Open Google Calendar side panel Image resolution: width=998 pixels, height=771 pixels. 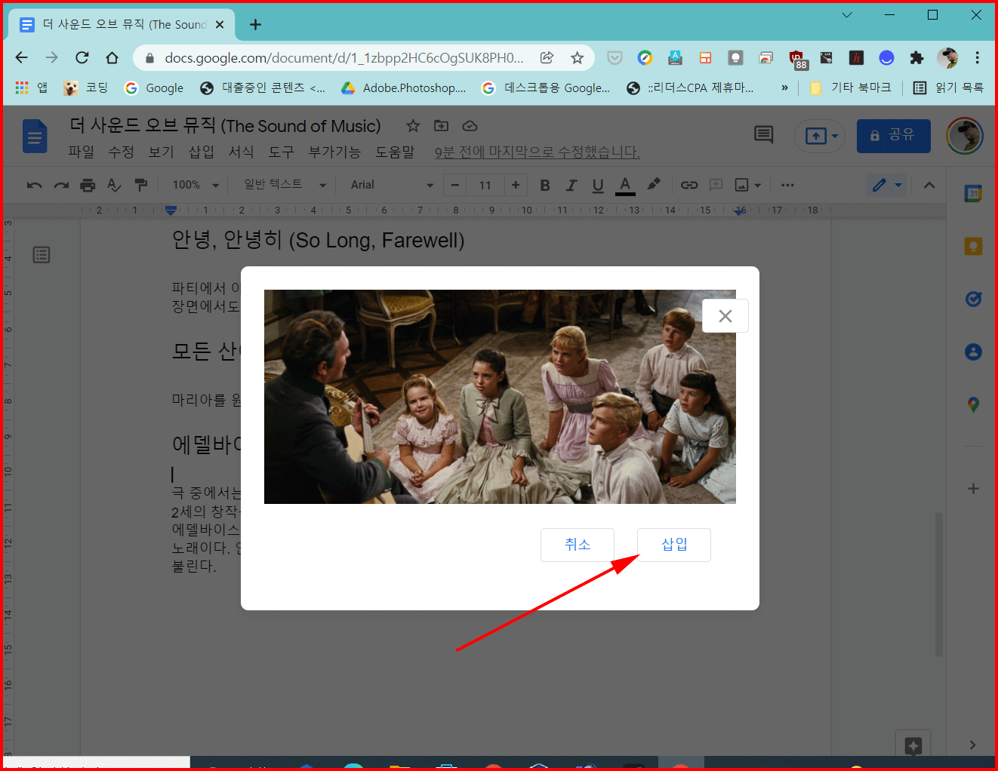[x=974, y=194]
